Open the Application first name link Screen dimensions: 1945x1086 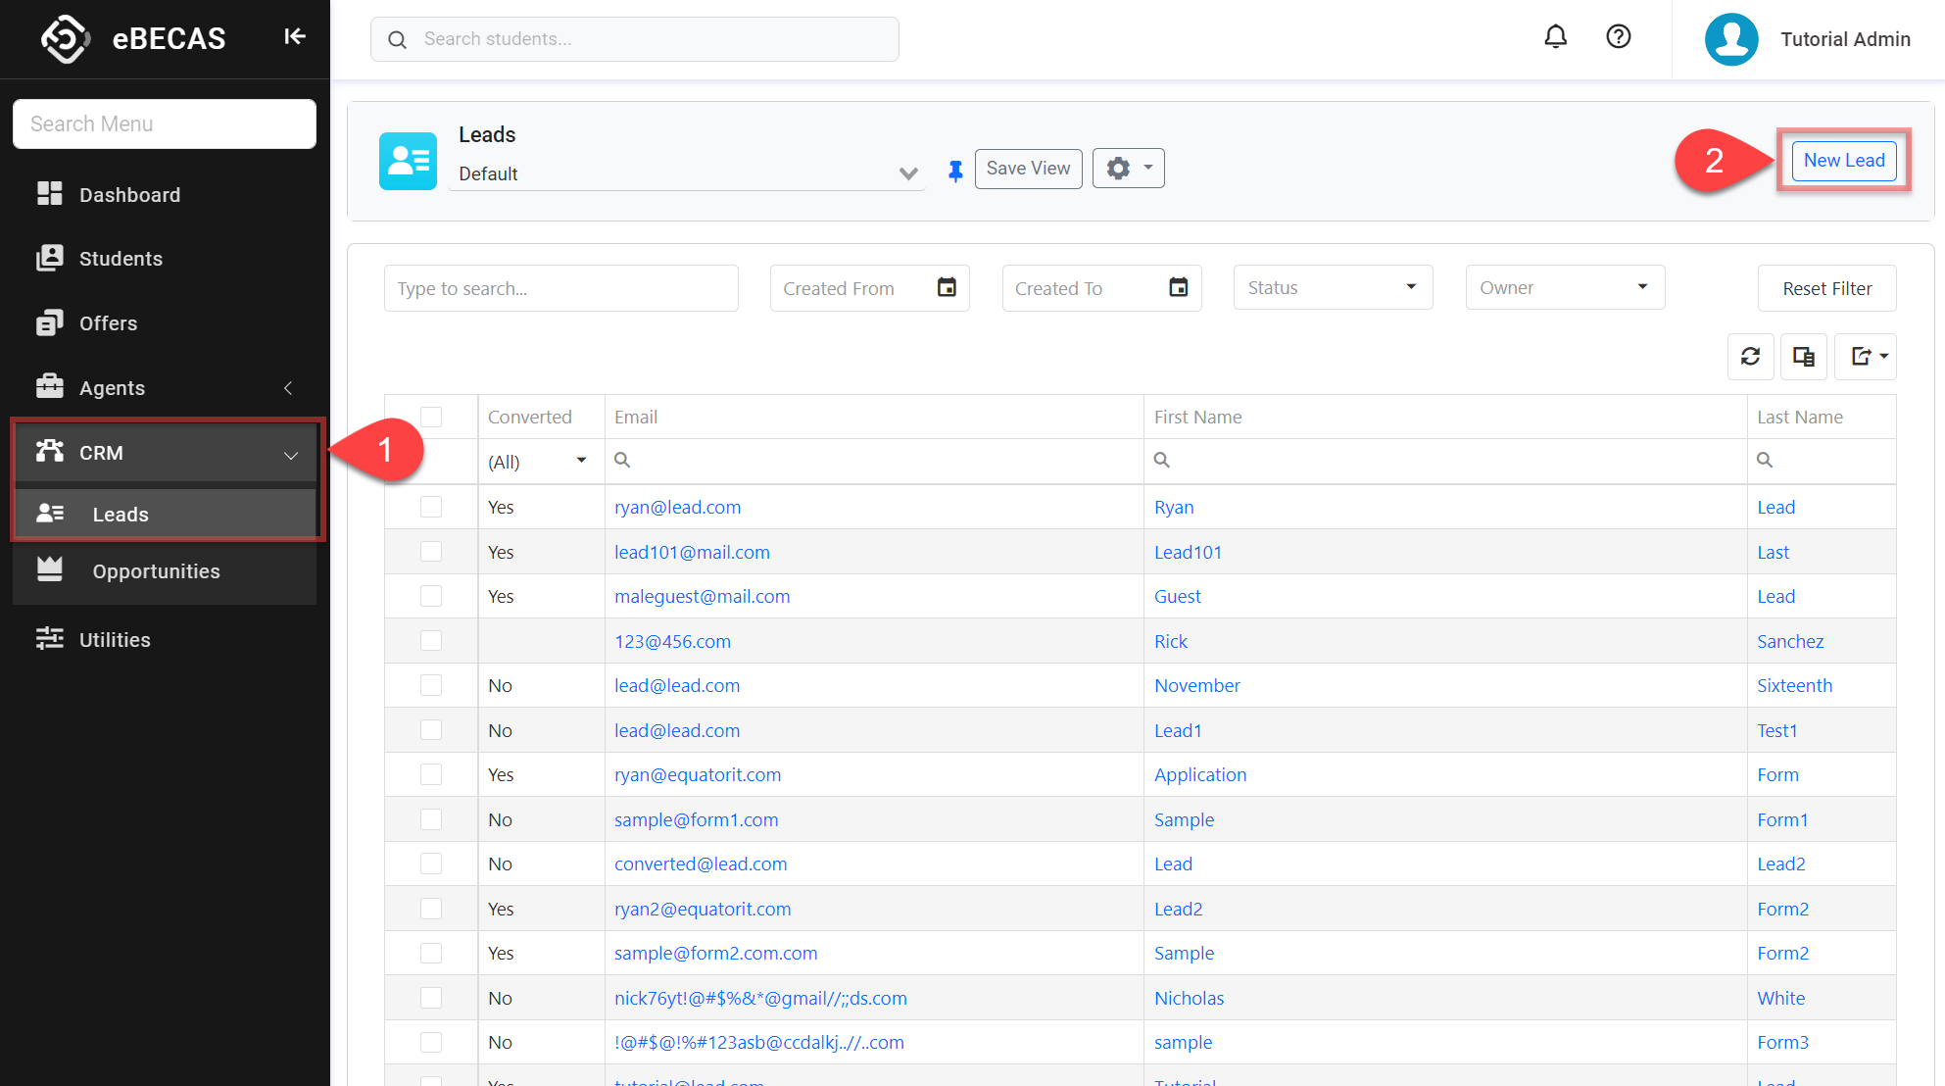[1200, 774]
